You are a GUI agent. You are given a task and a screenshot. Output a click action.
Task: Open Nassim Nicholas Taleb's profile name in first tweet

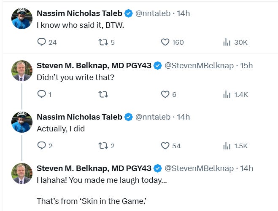click(79, 13)
